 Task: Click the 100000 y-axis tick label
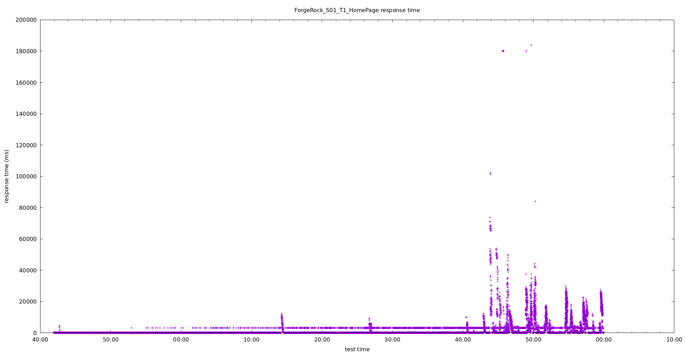tap(26, 176)
